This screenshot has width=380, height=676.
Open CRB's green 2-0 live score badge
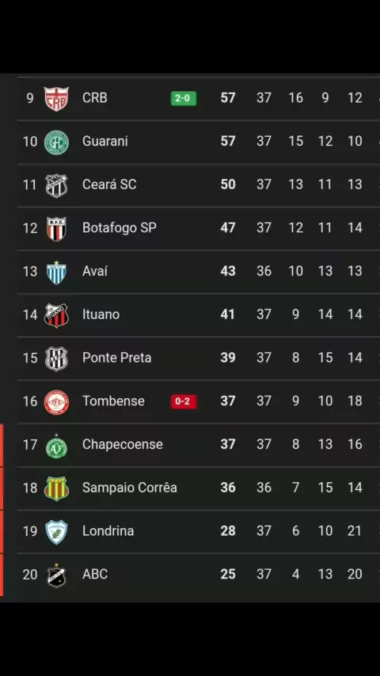click(184, 98)
